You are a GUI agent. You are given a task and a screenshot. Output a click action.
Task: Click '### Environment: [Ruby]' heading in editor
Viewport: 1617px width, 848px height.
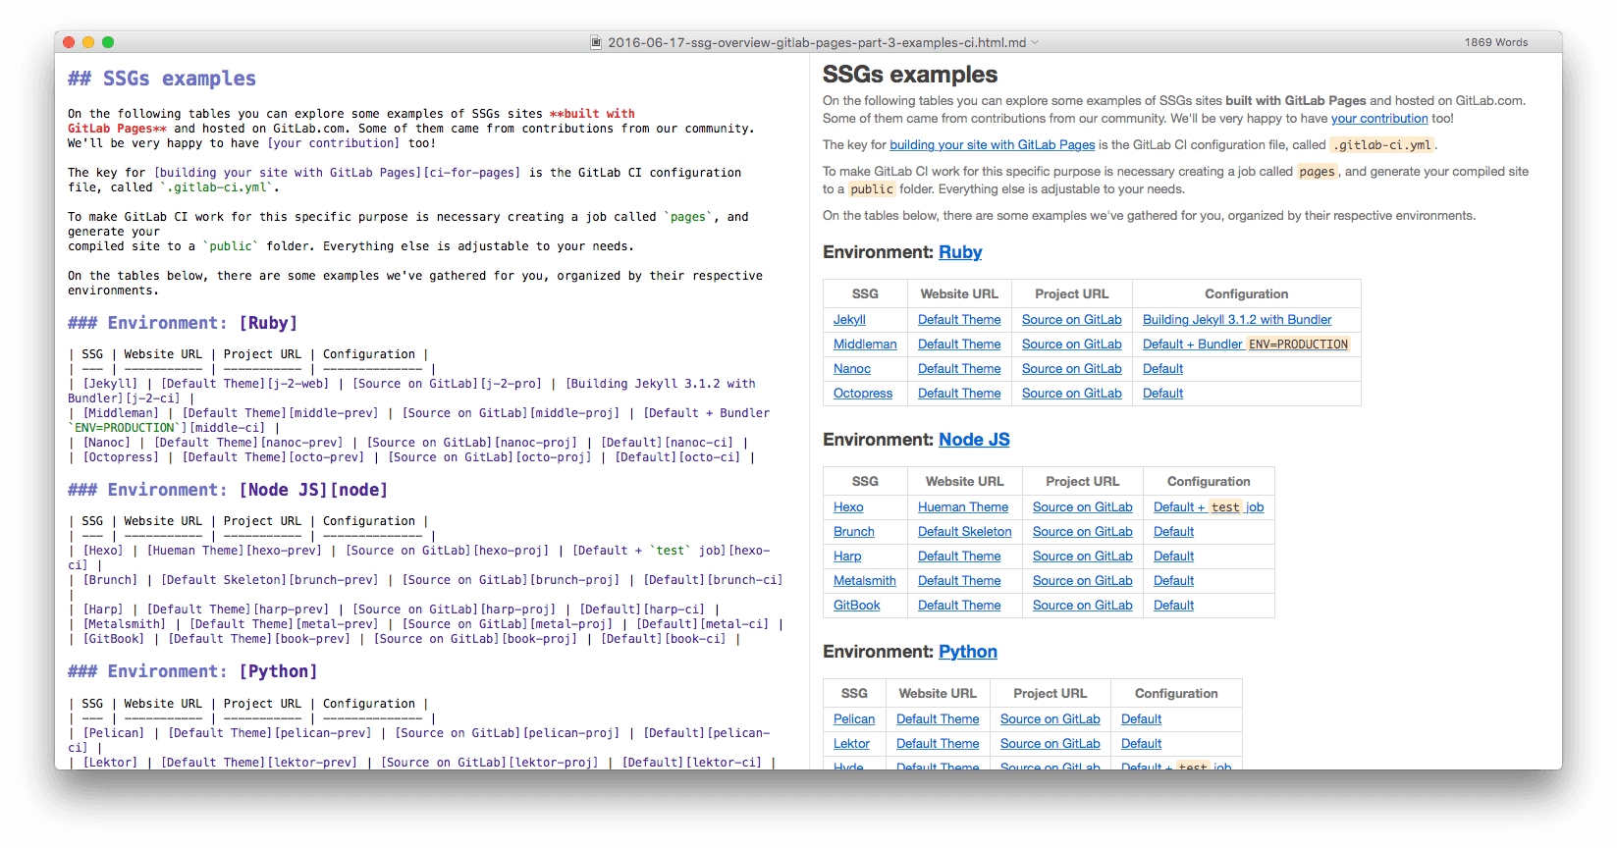182,323
